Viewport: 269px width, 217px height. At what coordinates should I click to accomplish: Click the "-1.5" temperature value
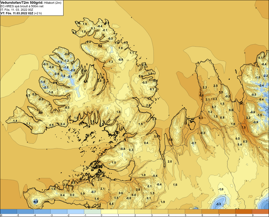point(259,115)
